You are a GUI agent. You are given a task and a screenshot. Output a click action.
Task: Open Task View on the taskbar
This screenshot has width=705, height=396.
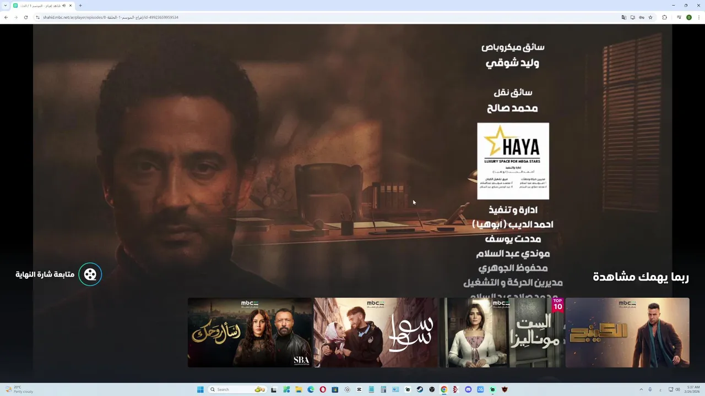pyautogui.click(x=274, y=389)
